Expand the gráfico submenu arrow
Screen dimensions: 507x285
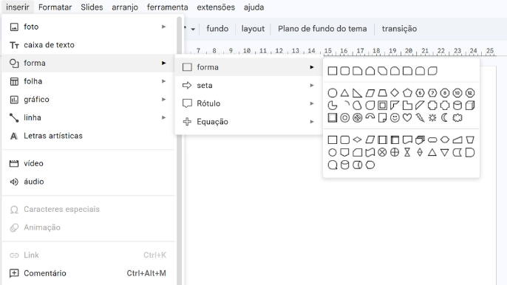pyautogui.click(x=163, y=99)
